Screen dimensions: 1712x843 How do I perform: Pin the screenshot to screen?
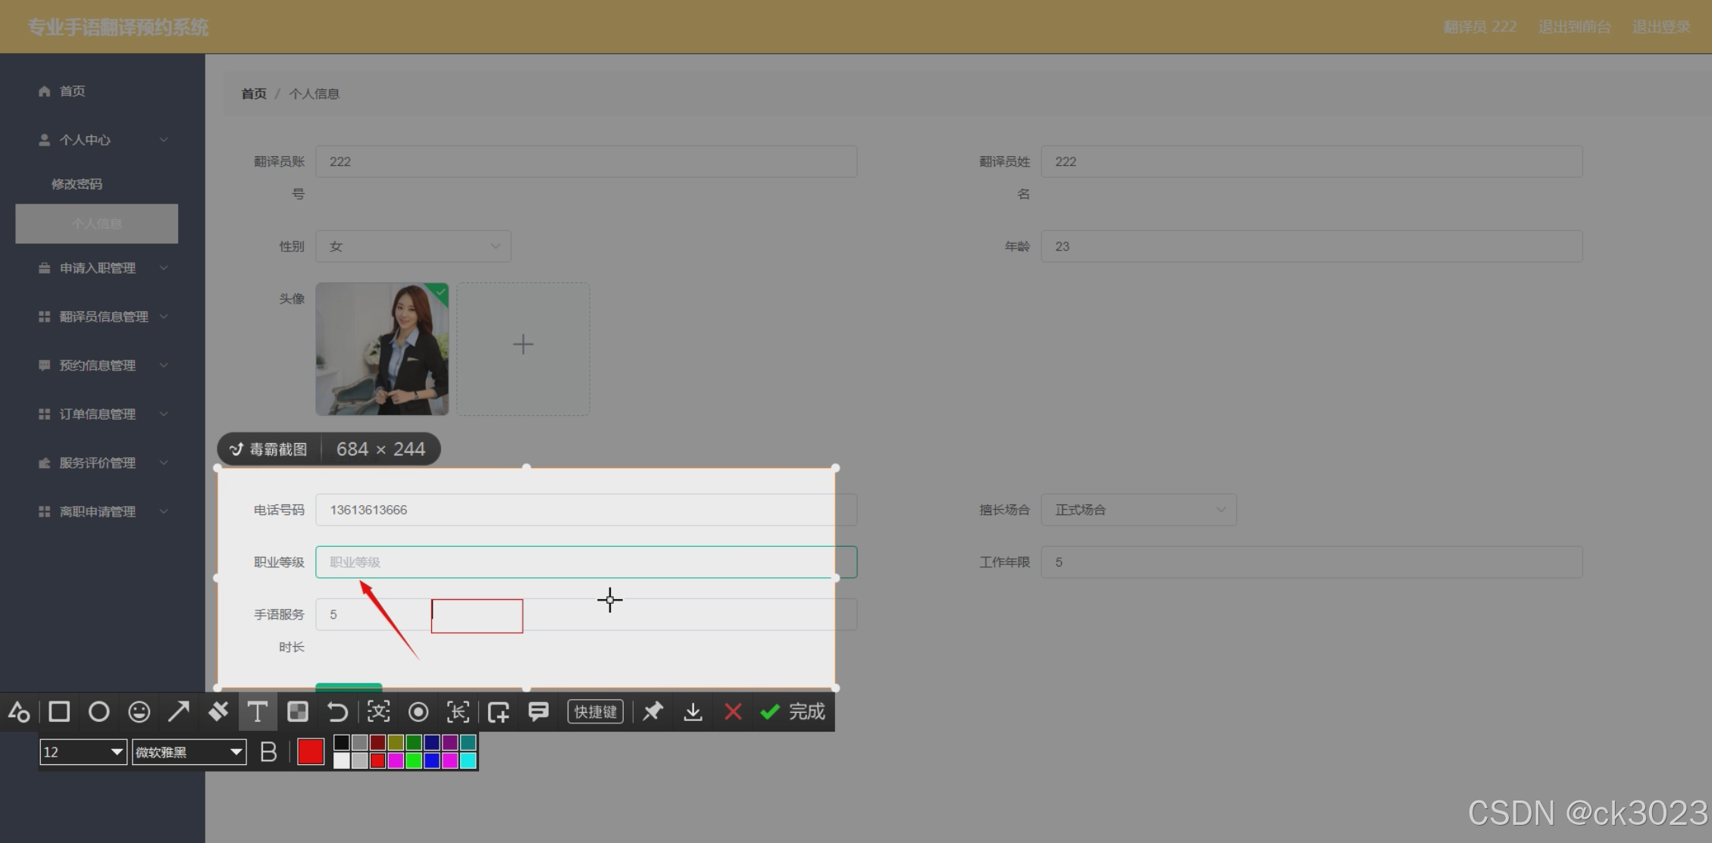tap(653, 712)
